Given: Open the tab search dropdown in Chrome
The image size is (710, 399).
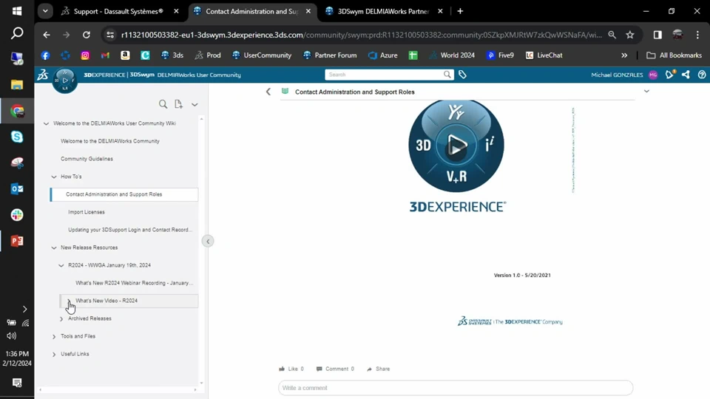Looking at the screenshot, I should pyautogui.click(x=45, y=11).
